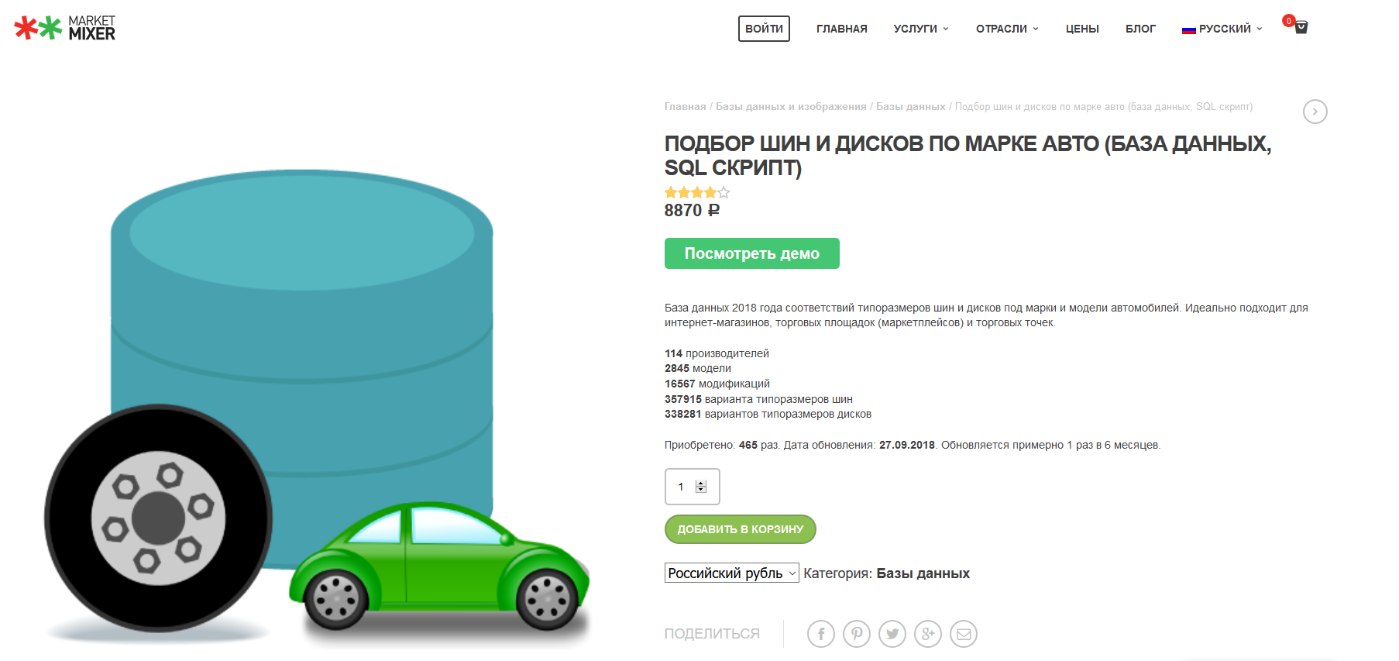The image size is (1399, 661).
Task: Share on Twitter
Action: click(892, 634)
